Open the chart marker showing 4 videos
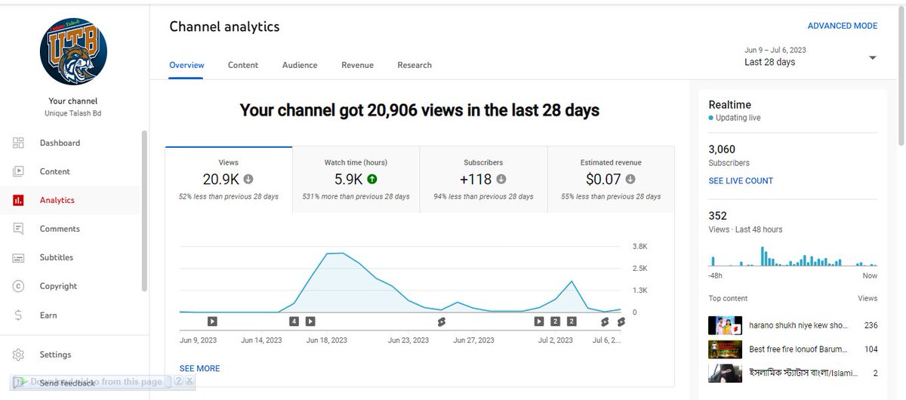Viewport: 906px width, 400px height. pyautogui.click(x=294, y=322)
